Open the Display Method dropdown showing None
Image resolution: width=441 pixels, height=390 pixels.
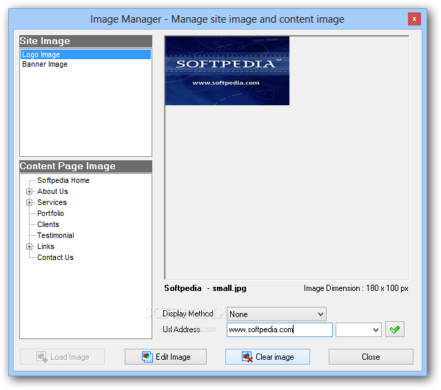pyautogui.click(x=276, y=314)
